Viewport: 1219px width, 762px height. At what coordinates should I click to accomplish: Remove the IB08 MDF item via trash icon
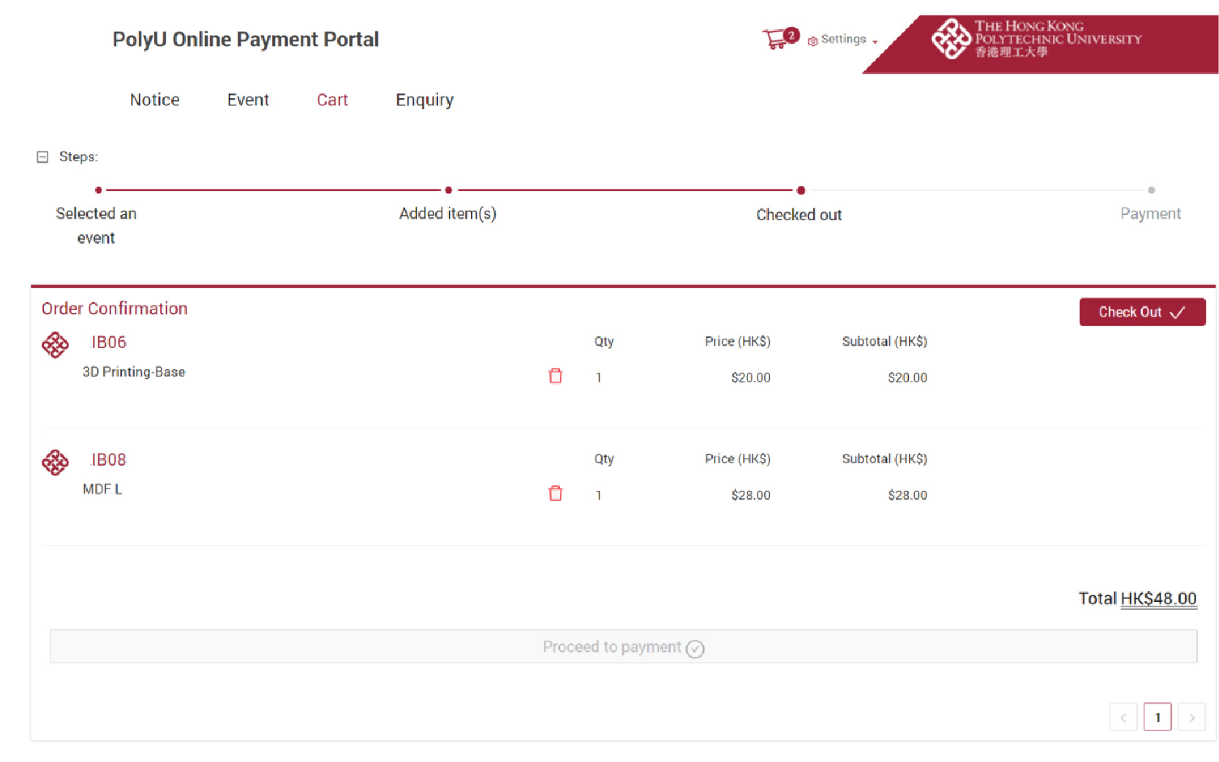556,494
